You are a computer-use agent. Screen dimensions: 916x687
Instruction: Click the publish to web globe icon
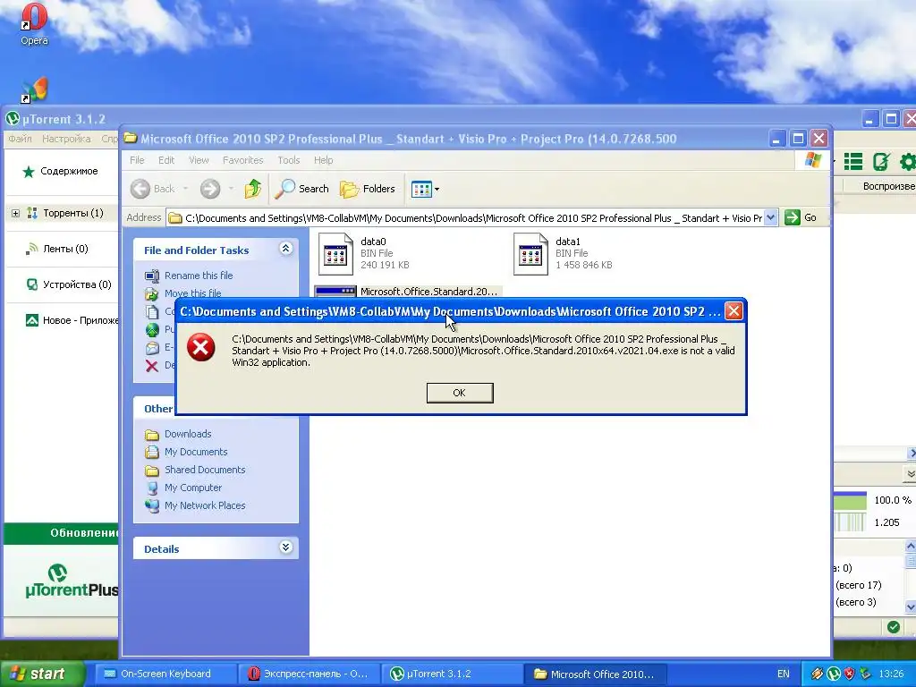pyautogui.click(x=152, y=330)
